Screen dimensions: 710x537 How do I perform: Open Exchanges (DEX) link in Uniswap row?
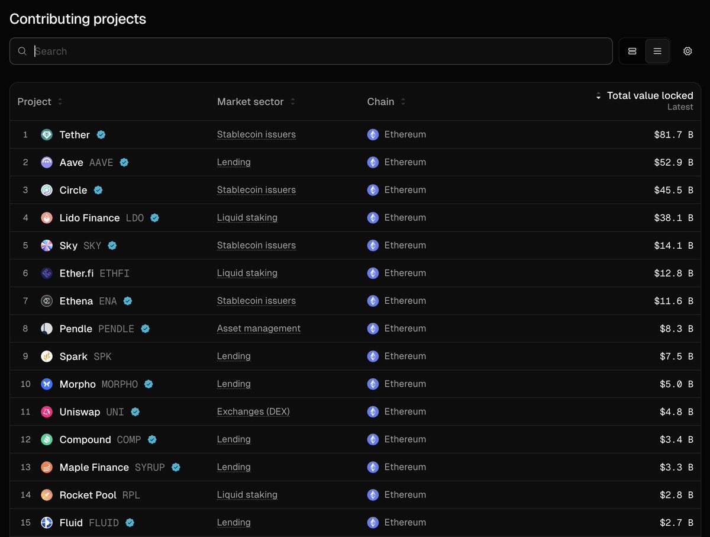click(253, 411)
